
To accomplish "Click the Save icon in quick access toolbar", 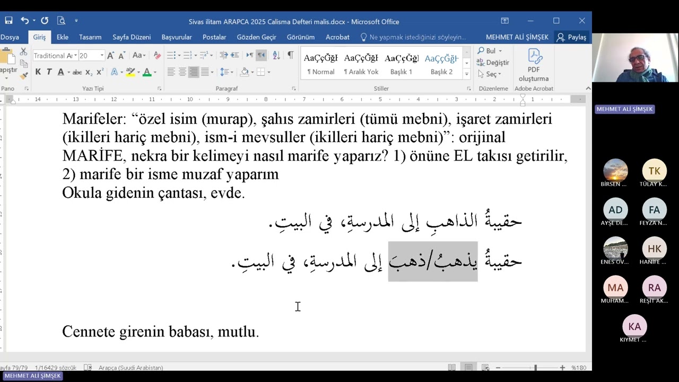I will tap(8, 21).
